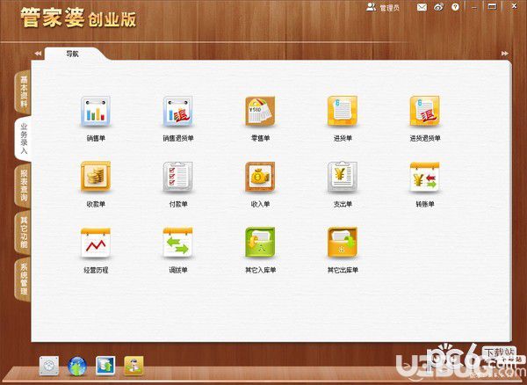Image resolution: width=527 pixels, height=385 pixels.
Task: Select the 付款单 payment voucher icon
Action: [x=177, y=178]
